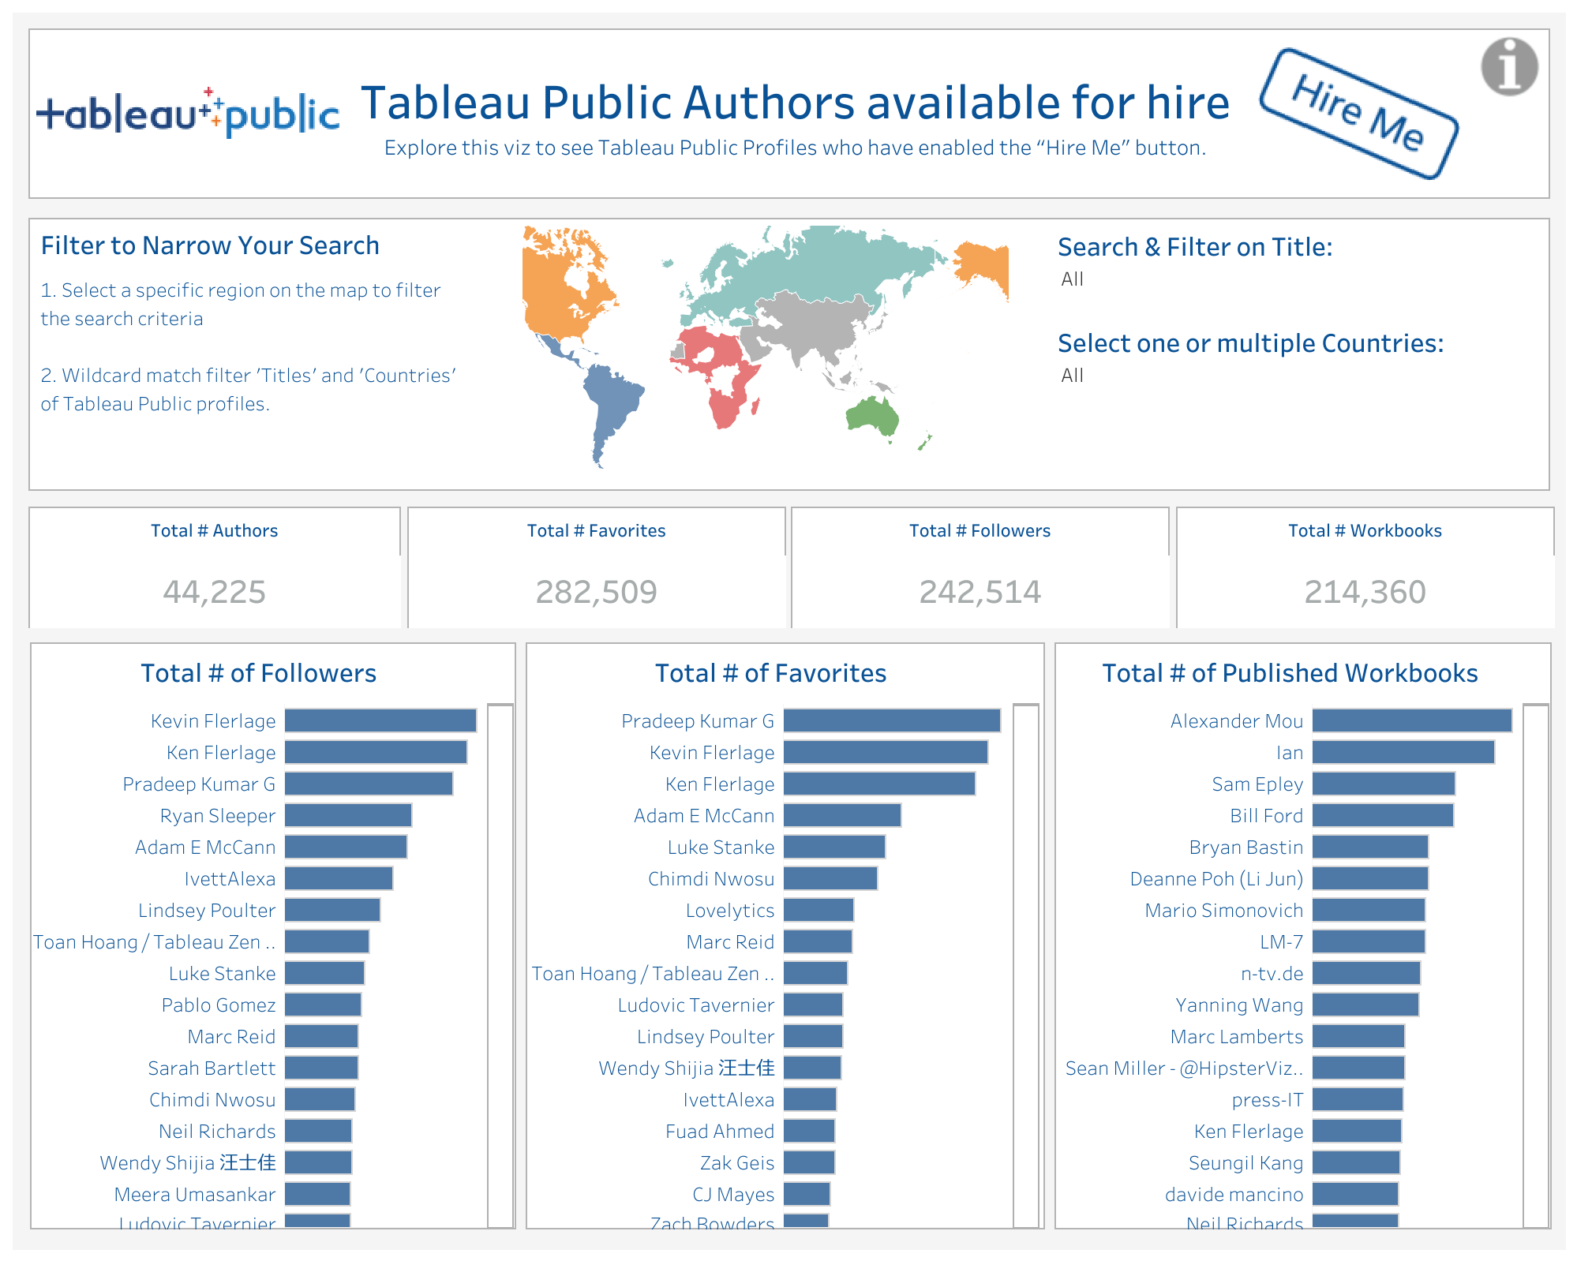
Task: Select Yanning Wang workbooks bar
Action: pos(1365,1005)
